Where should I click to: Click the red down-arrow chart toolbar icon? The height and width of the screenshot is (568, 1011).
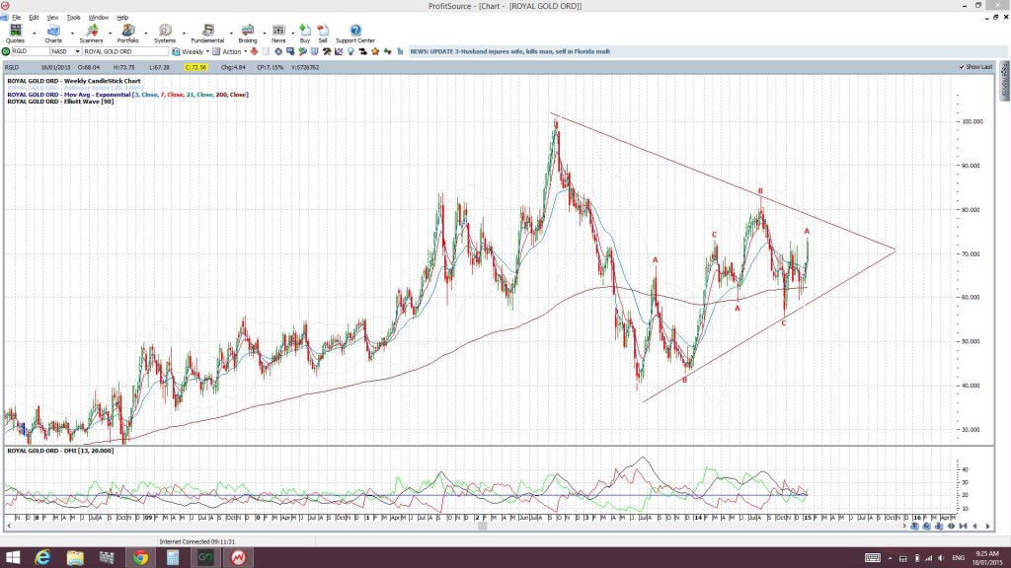[254, 51]
